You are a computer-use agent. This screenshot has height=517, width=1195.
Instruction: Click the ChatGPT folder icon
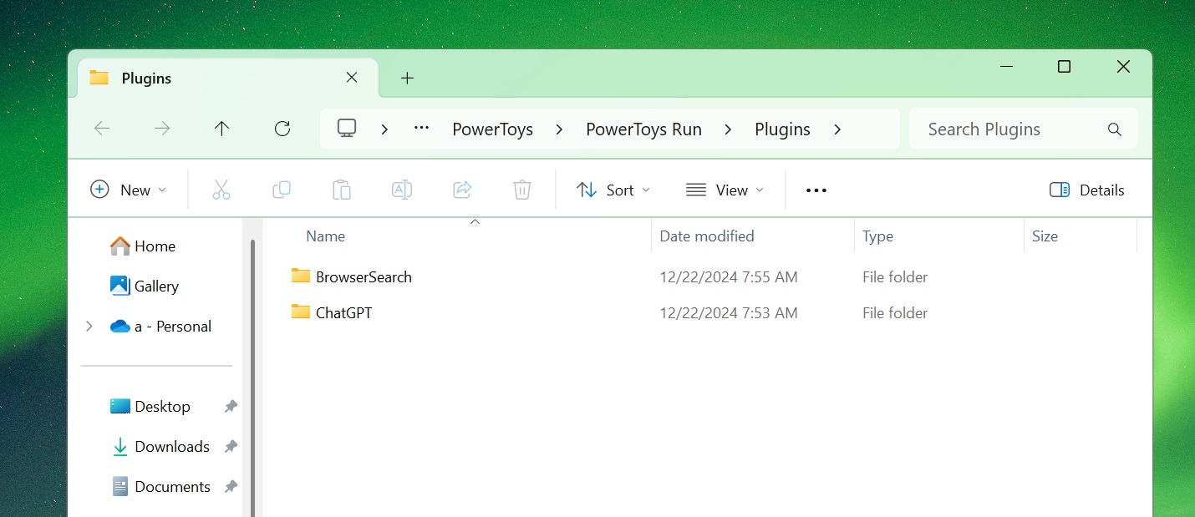301,312
